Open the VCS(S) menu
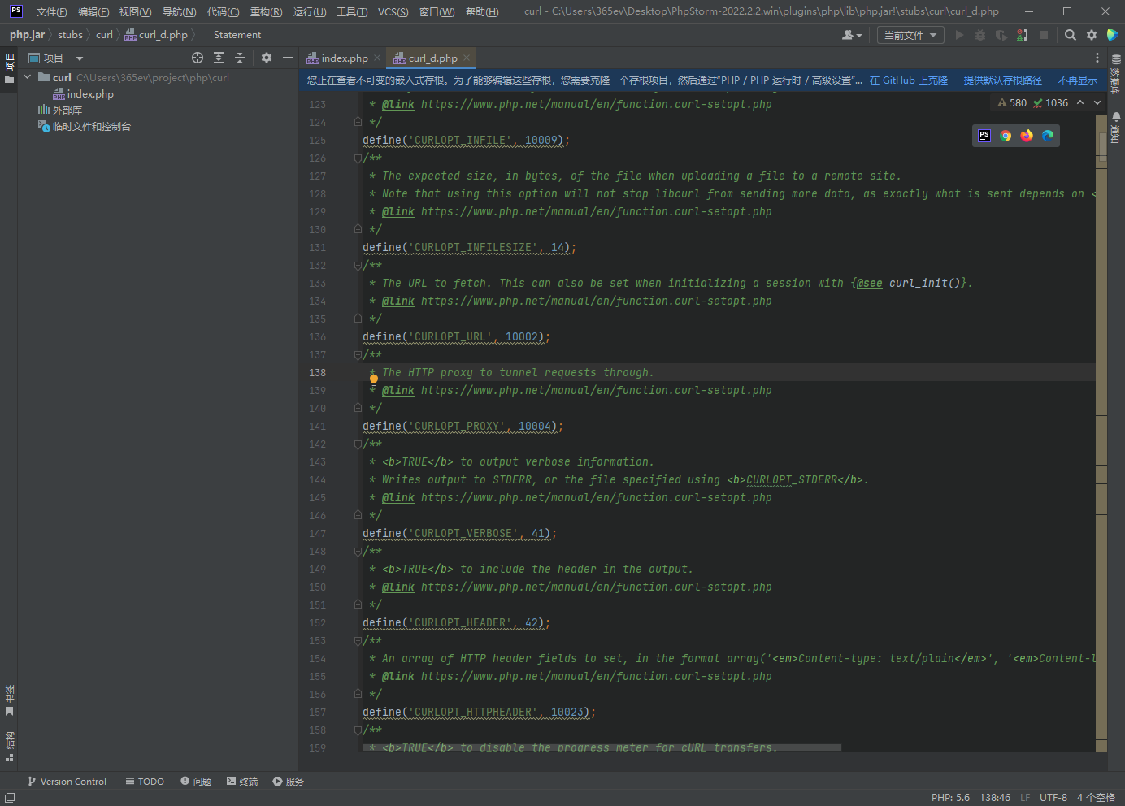 (x=393, y=11)
